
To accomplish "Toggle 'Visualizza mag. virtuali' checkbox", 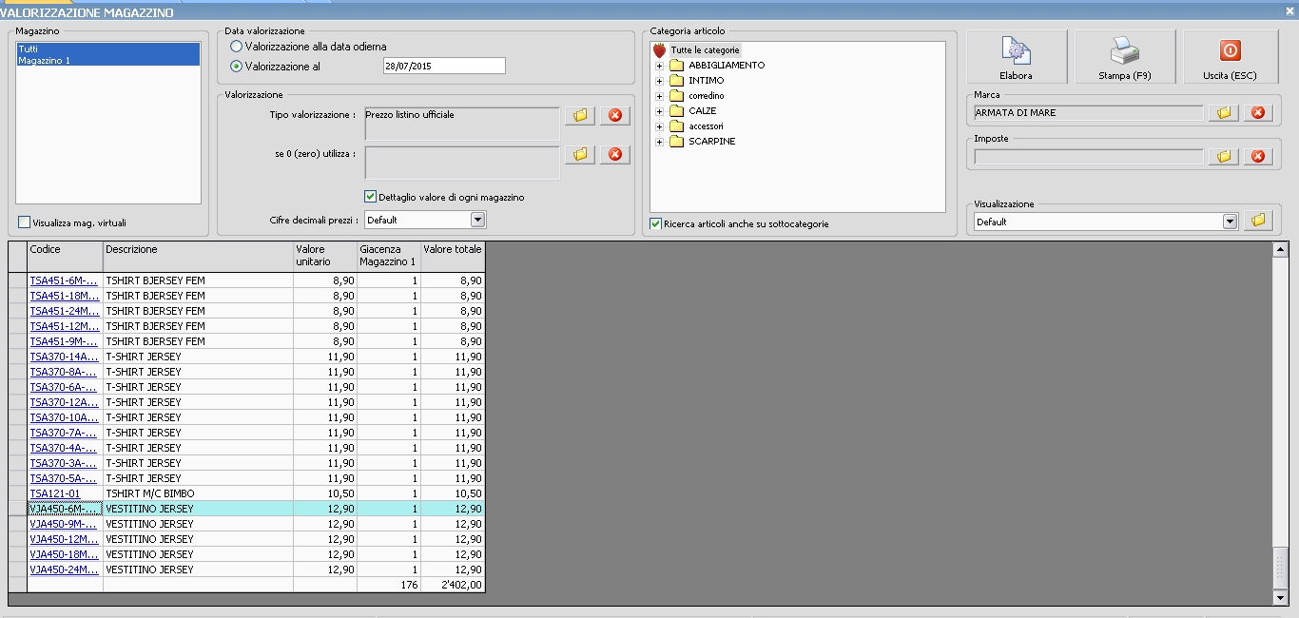I will point(24,222).
